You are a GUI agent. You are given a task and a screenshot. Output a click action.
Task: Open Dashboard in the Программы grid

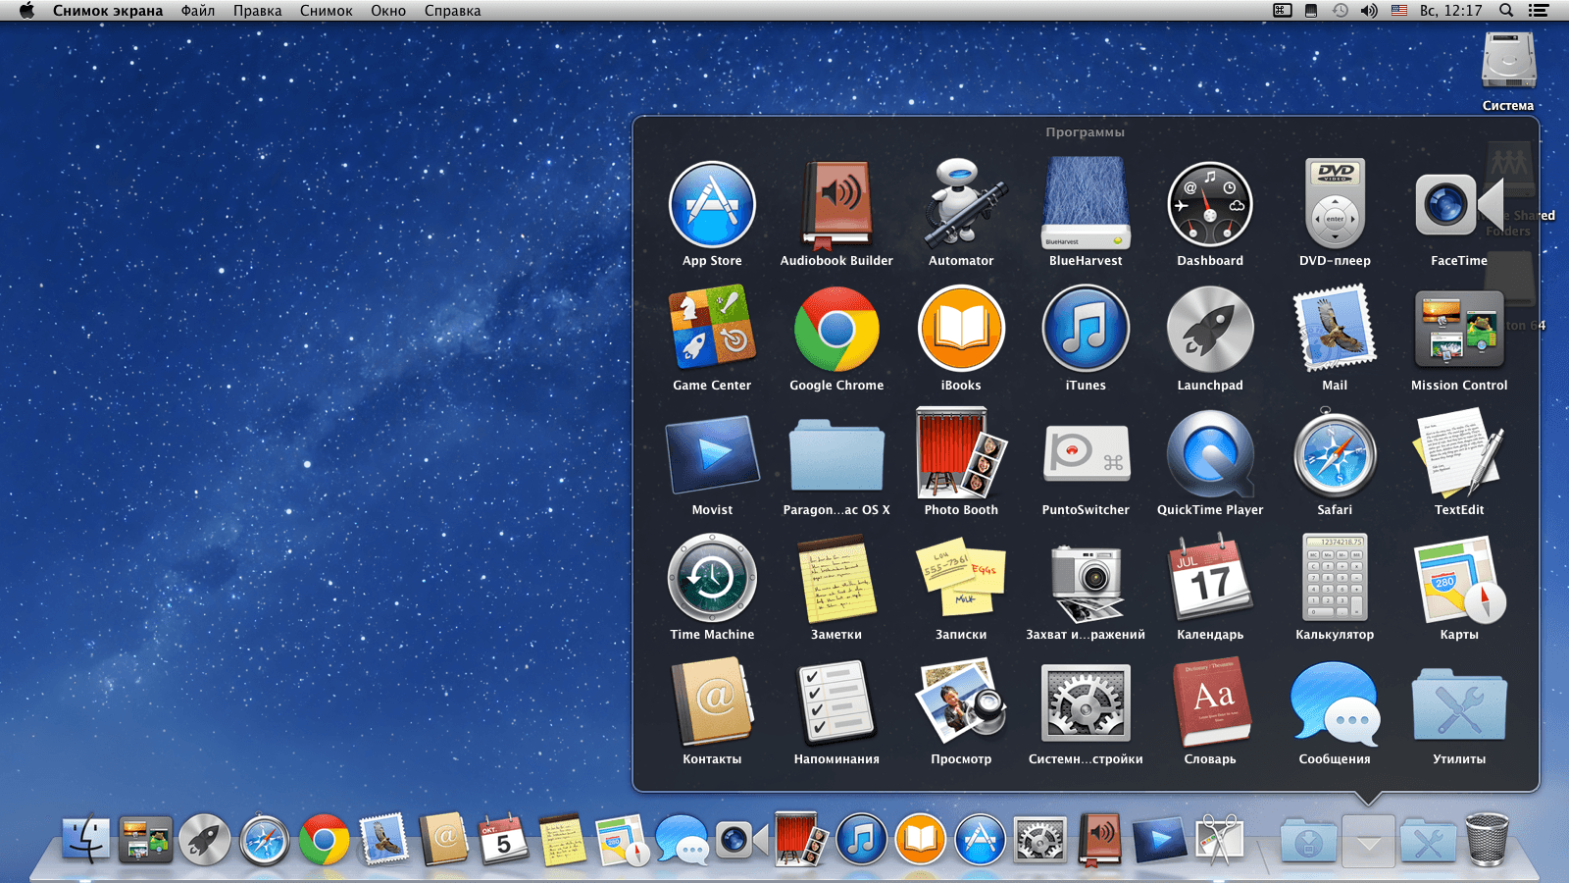pyautogui.click(x=1210, y=205)
